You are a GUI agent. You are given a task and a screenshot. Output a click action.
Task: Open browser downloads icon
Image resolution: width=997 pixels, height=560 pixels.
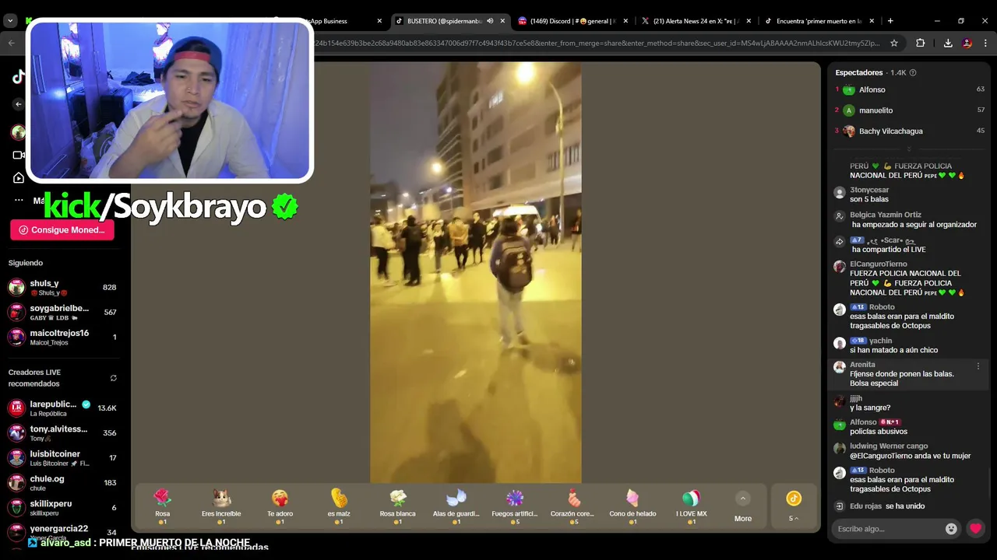click(948, 43)
